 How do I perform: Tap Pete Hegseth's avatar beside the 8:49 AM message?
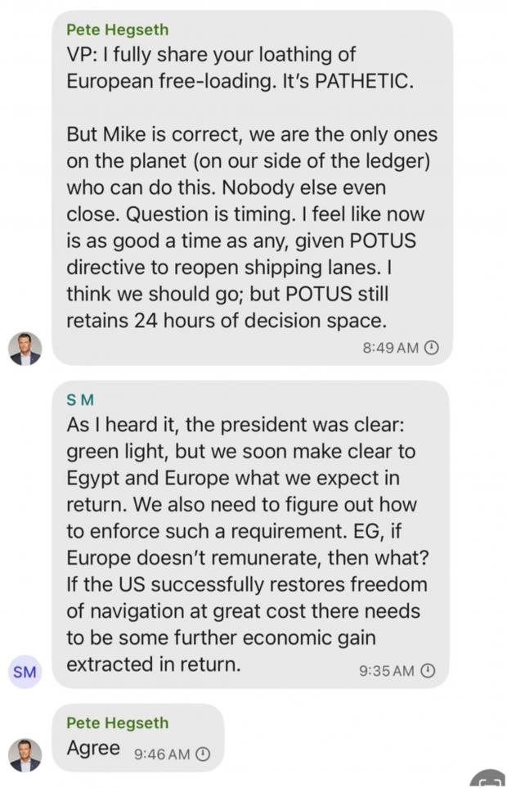pyautogui.click(x=25, y=349)
